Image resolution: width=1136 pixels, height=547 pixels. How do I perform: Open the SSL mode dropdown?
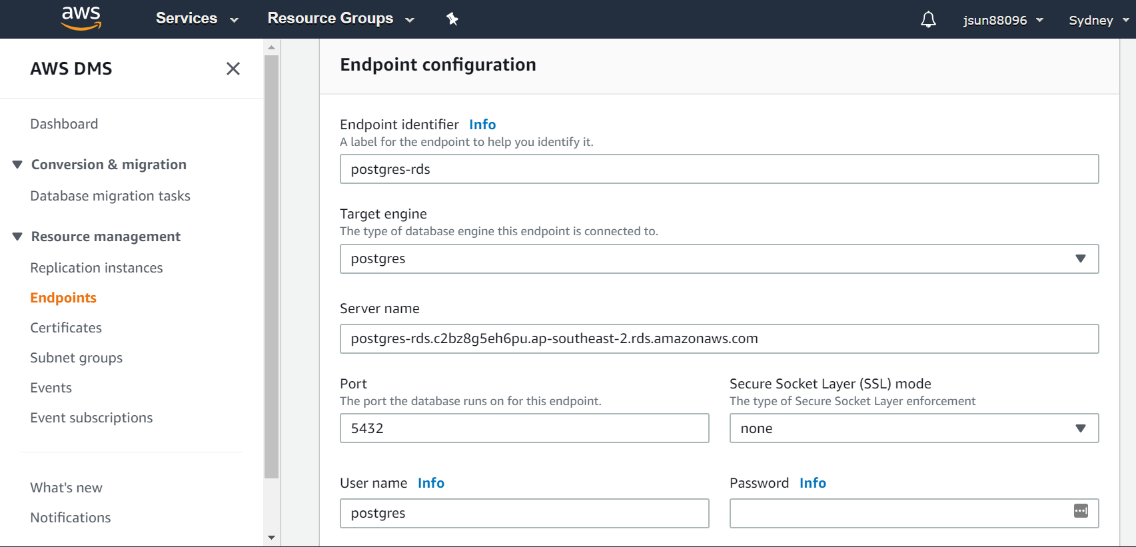tap(913, 428)
